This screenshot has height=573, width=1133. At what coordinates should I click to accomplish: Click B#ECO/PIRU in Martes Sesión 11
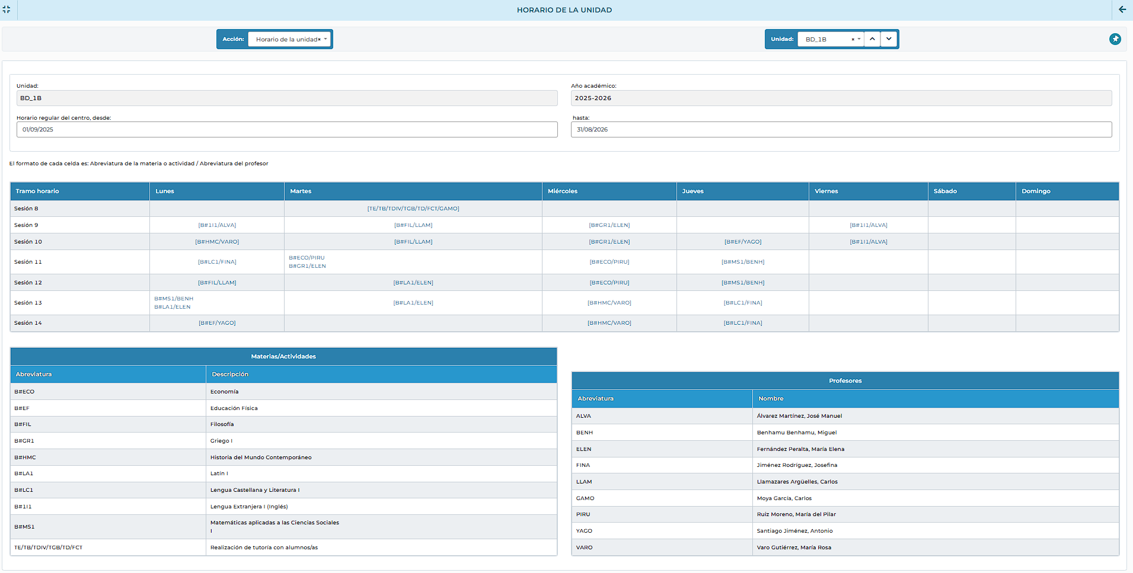[x=307, y=258]
